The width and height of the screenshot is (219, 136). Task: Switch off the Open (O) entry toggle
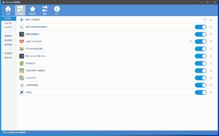click(200, 92)
